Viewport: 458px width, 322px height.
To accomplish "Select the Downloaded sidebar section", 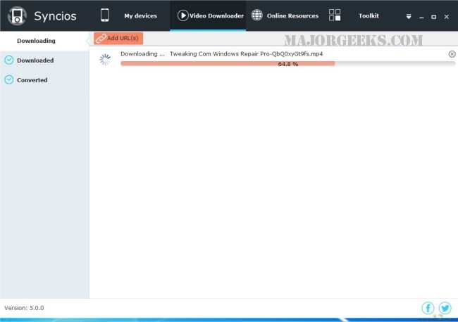I will point(44,60).
